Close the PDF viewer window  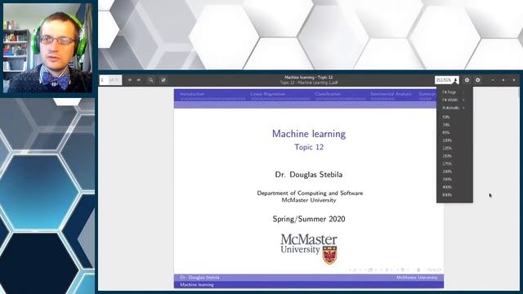pyautogui.click(x=514, y=80)
